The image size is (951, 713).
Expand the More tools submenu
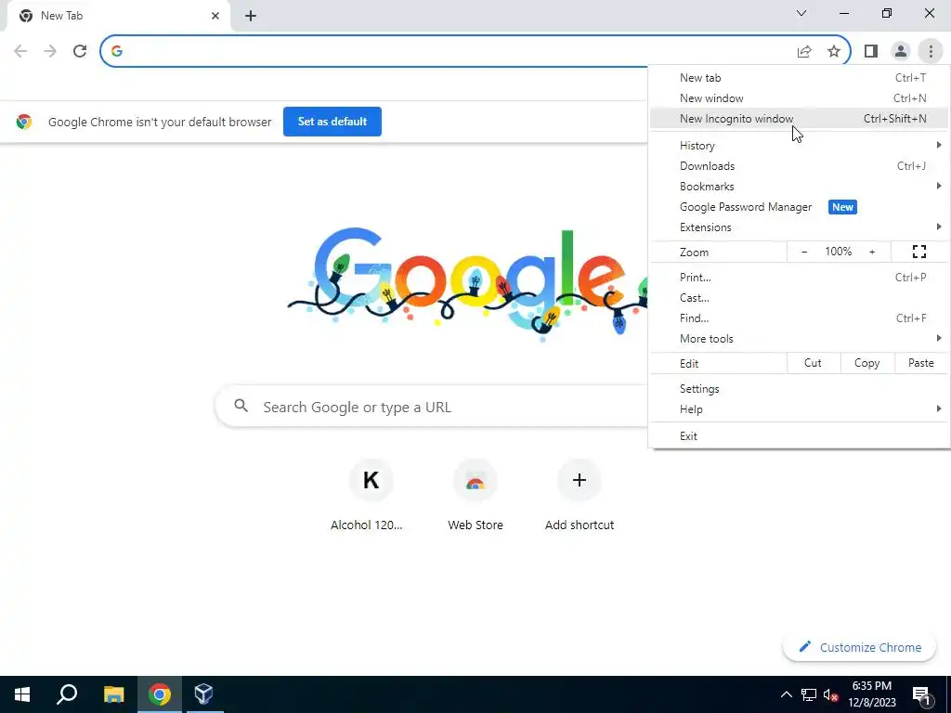[x=799, y=339]
